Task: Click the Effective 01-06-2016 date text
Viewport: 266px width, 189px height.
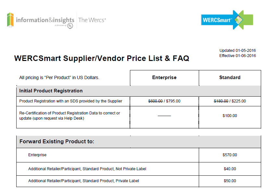Action: 237,56
